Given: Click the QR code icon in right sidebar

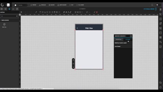Looking at the screenshot, I should pyautogui.click(x=160, y=37).
